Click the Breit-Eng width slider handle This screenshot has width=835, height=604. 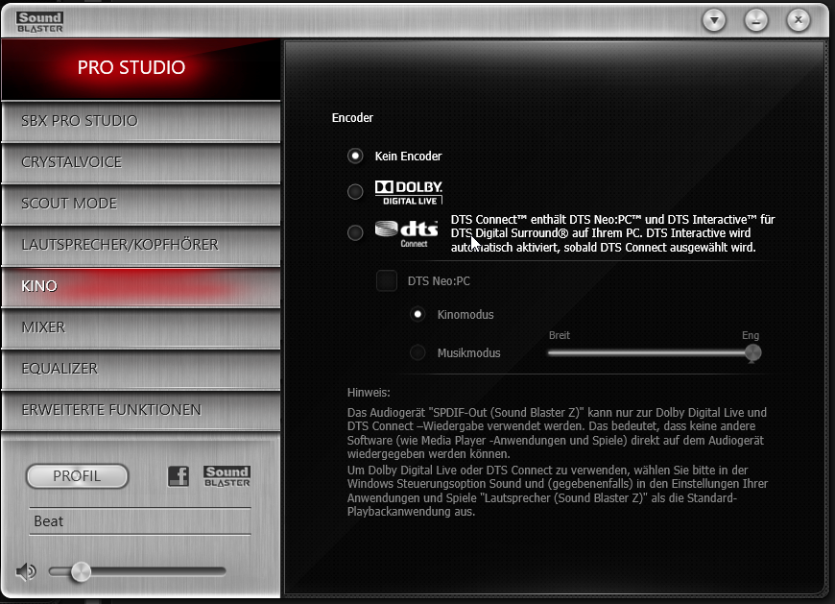(752, 353)
